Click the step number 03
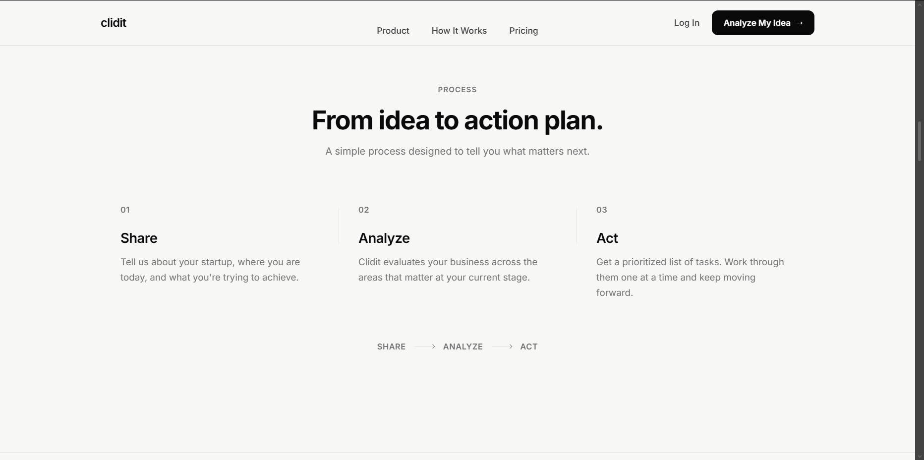The height and width of the screenshot is (460, 924). tap(602, 210)
